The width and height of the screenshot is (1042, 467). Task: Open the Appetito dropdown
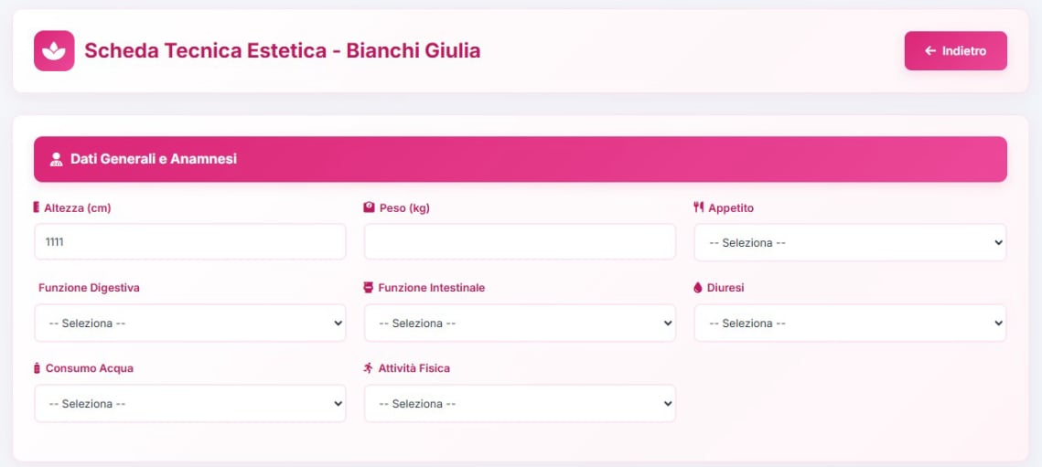tap(850, 243)
